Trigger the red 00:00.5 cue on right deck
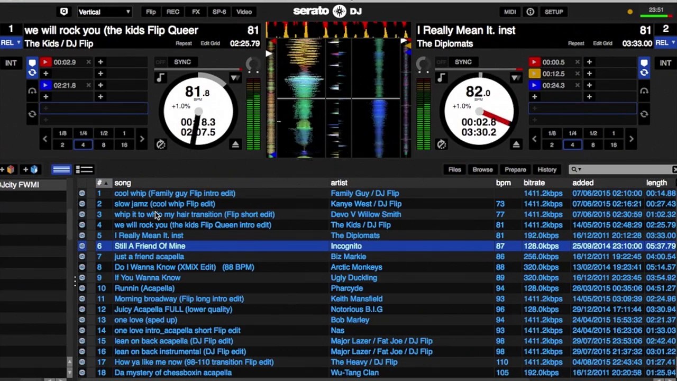The height and width of the screenshot is (381, 677). click(x=534, y=62)
